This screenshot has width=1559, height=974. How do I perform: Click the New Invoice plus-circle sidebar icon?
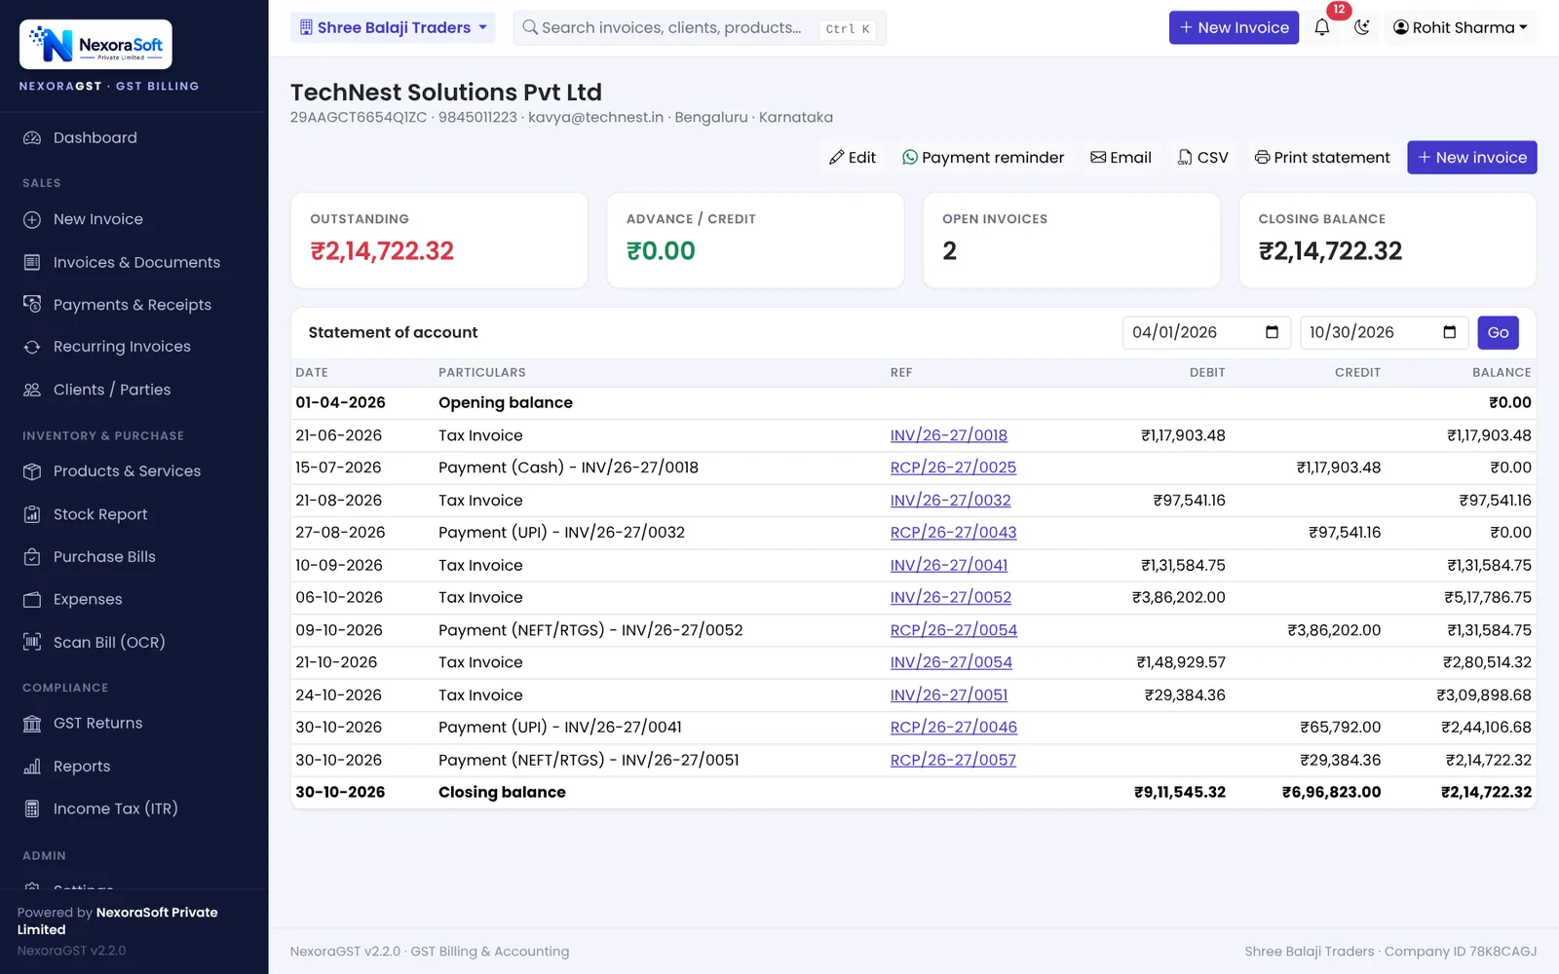coord(32,220)
